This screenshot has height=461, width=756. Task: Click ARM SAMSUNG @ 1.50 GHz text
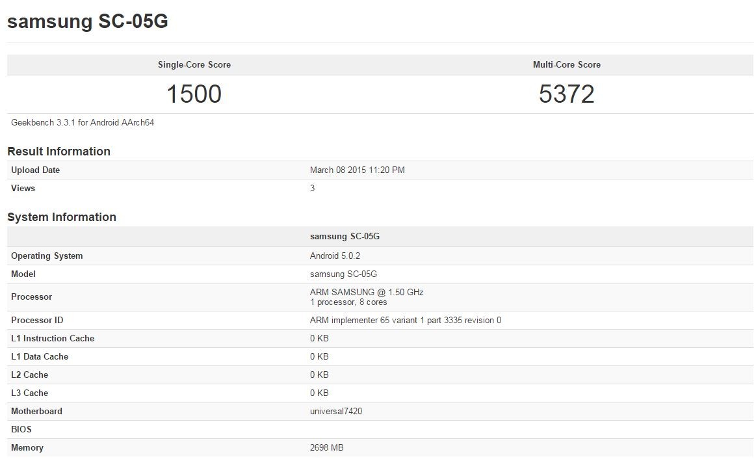pos(367,292)
